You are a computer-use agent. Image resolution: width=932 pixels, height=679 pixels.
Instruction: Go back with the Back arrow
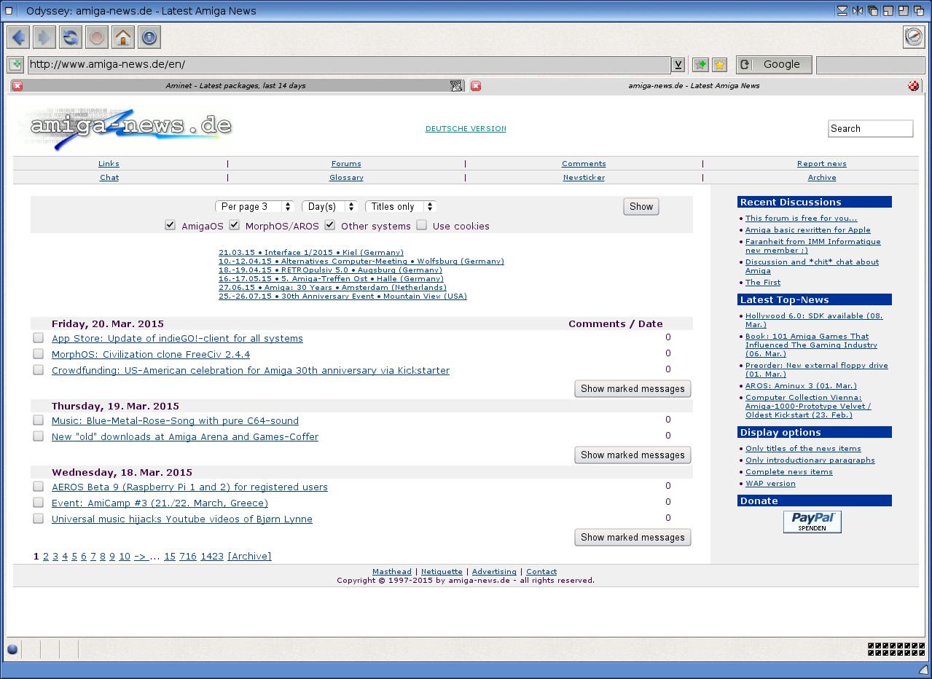[x=18, y=37]
